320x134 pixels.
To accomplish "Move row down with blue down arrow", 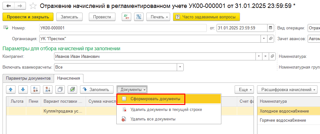I will click(x=23, y=90).
